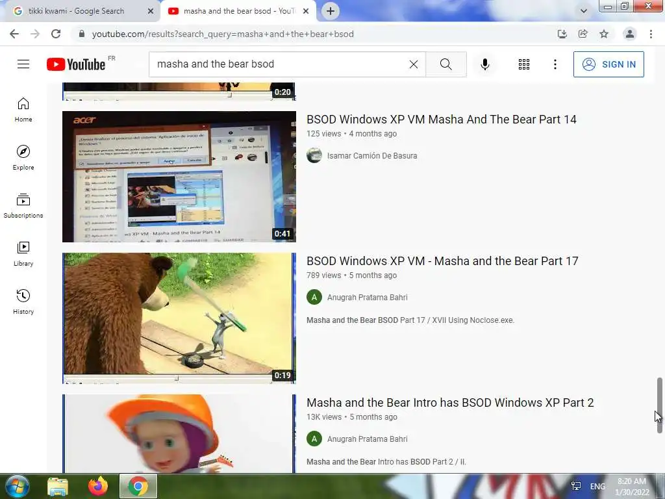Play the Masha orange helmet thumbnail
The width and height of the screenshot is (665, 499).
(x=179, y=433)
